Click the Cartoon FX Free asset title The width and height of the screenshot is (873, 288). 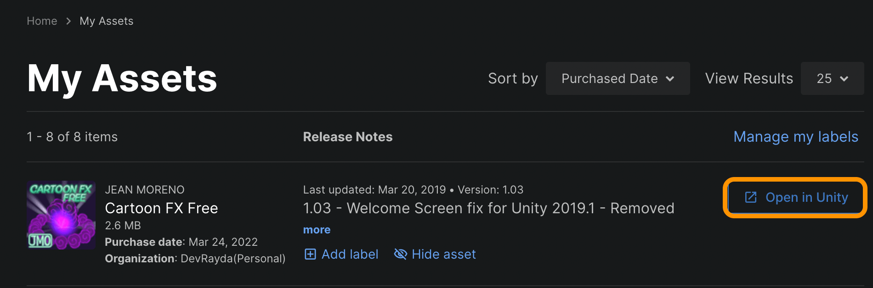pos(161,208)
